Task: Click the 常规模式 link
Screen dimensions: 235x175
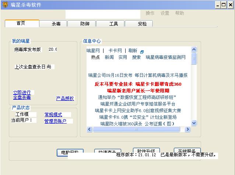Action: [53, 115]
